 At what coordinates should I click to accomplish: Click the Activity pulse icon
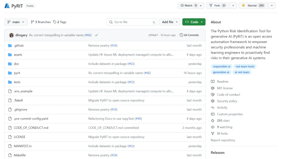(213, 108)
